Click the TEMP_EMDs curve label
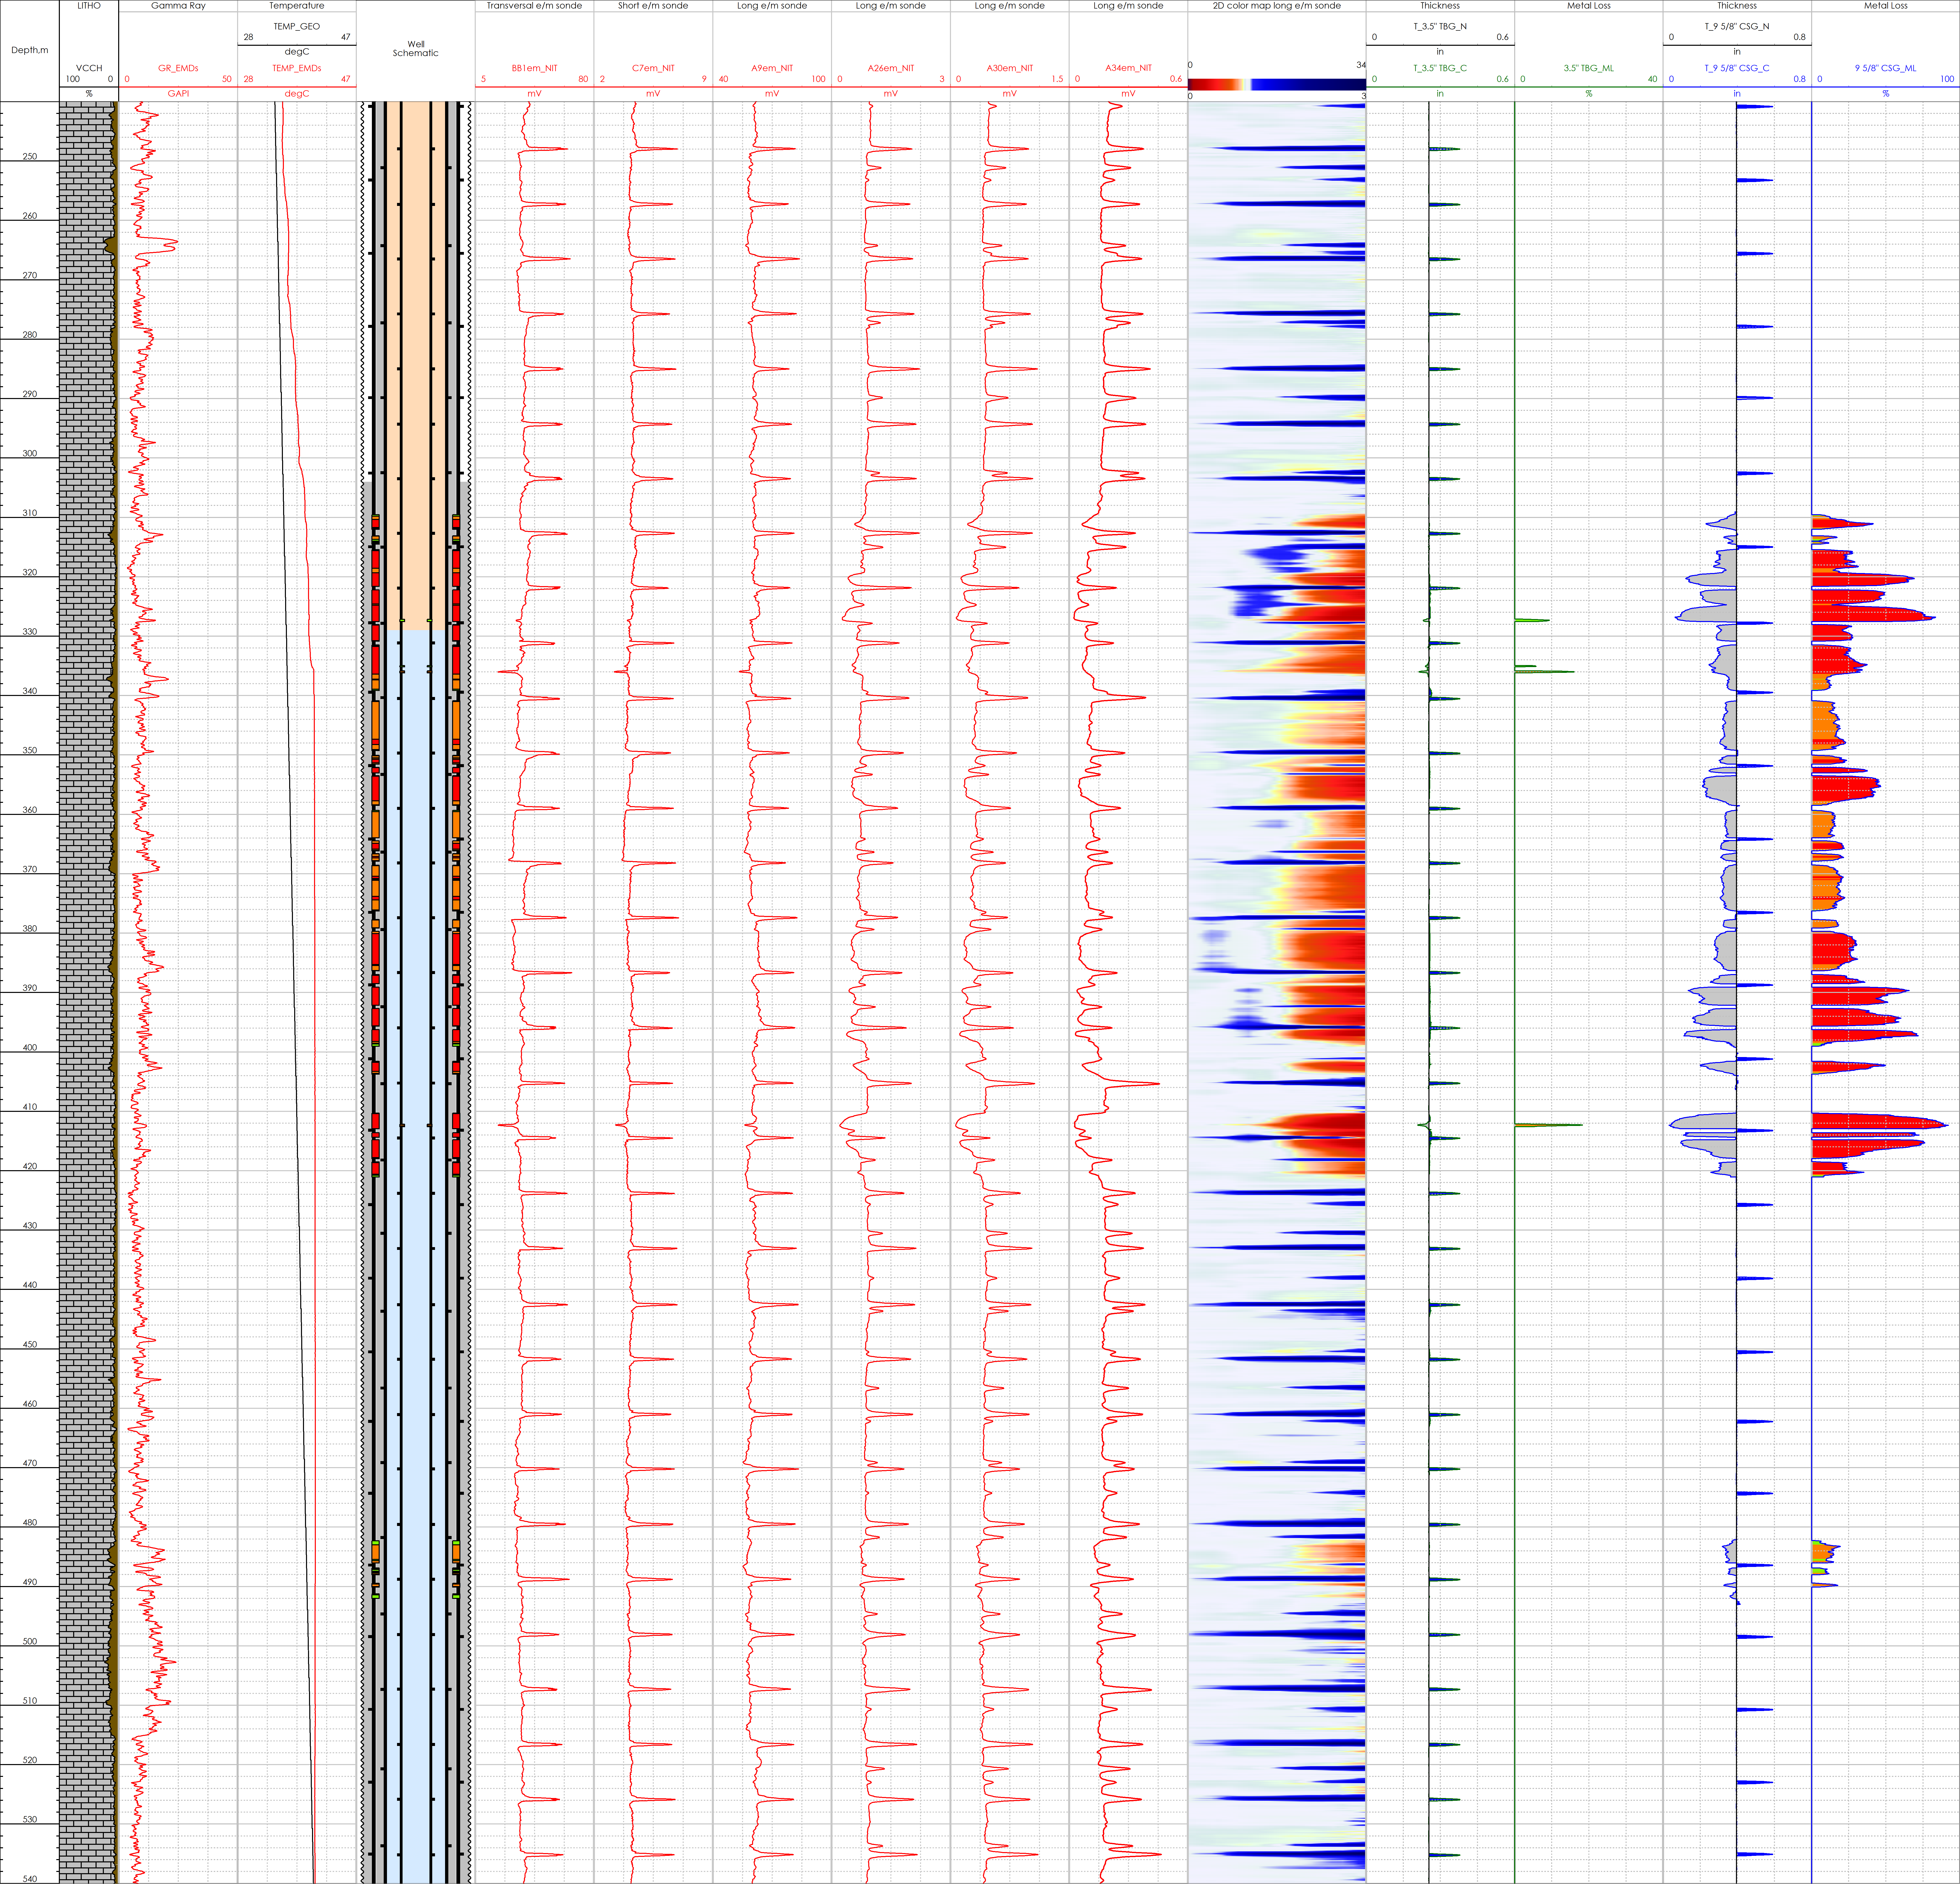Viewport: 1960px width, 1884px height. click(297, 68)
